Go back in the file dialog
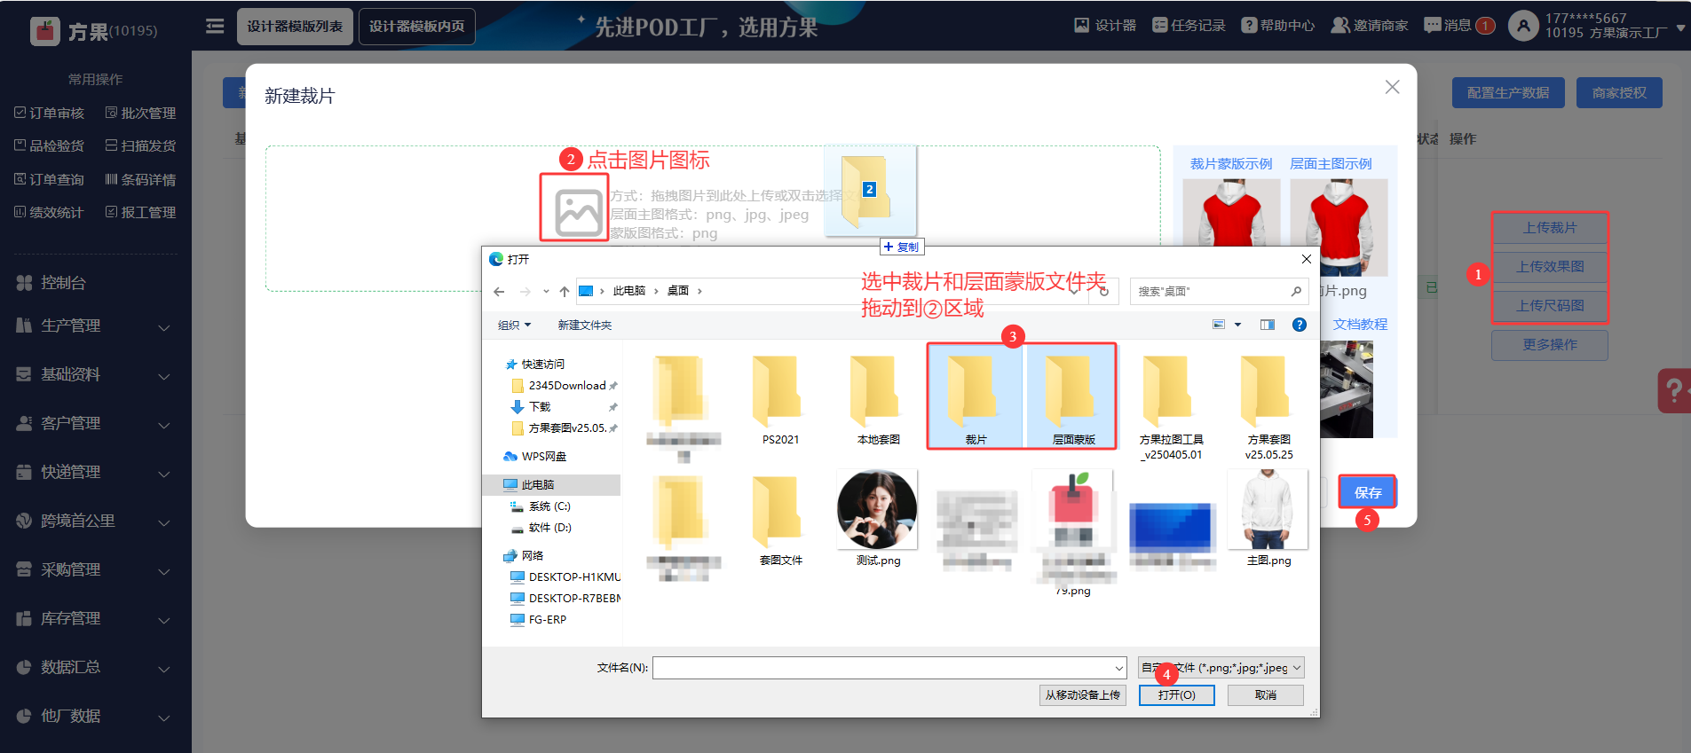Viewport: 1691px width, 753px height. click(x=499, y=291)
